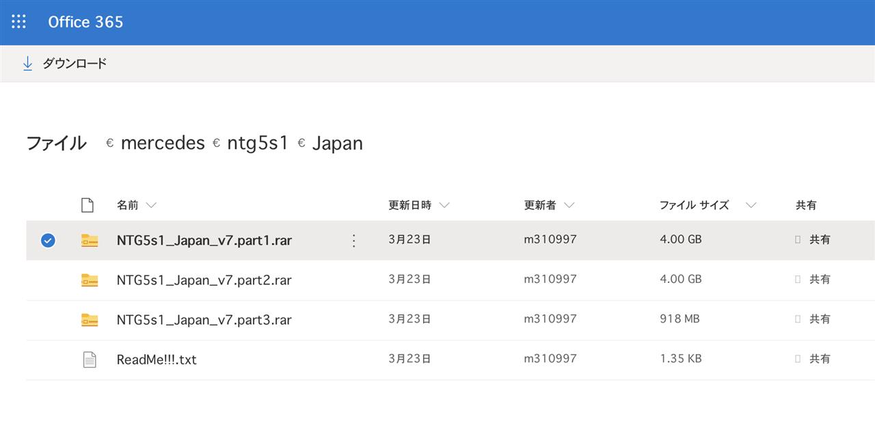Navigate to ntg5s1 breadcrumb folder
Screen dimensions: 875x421
point(258,143)
